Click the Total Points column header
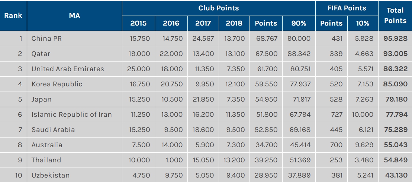 395,16
